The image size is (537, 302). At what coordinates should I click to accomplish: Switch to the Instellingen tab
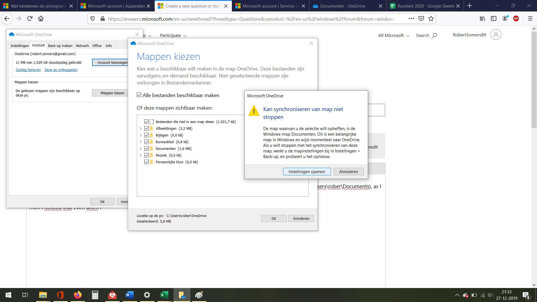[20, 46]
